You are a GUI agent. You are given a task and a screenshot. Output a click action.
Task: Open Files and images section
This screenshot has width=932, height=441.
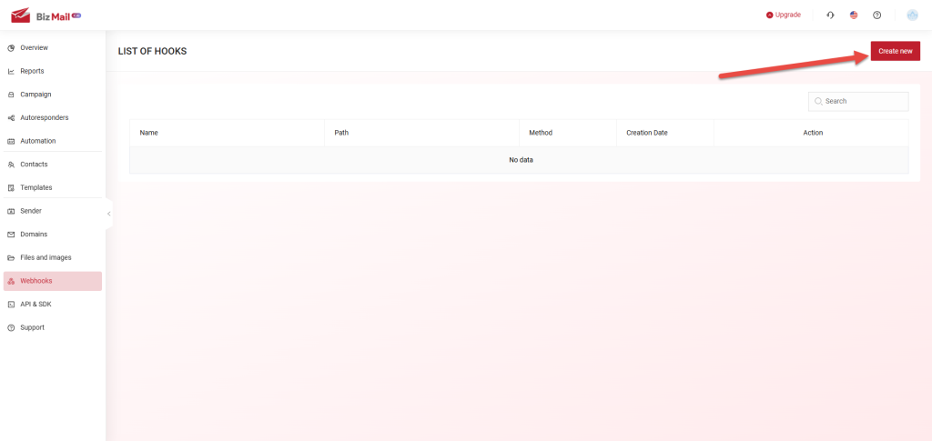tap(46, 257)
